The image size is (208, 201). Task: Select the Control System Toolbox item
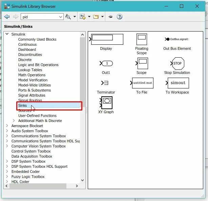(31, 151)
